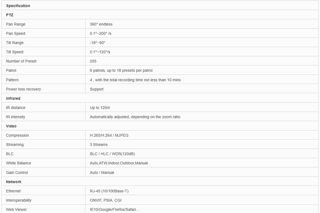This screenshot has height=213, width=320.
Task: Click the White Balance options text
Action: tap(119, 163)
